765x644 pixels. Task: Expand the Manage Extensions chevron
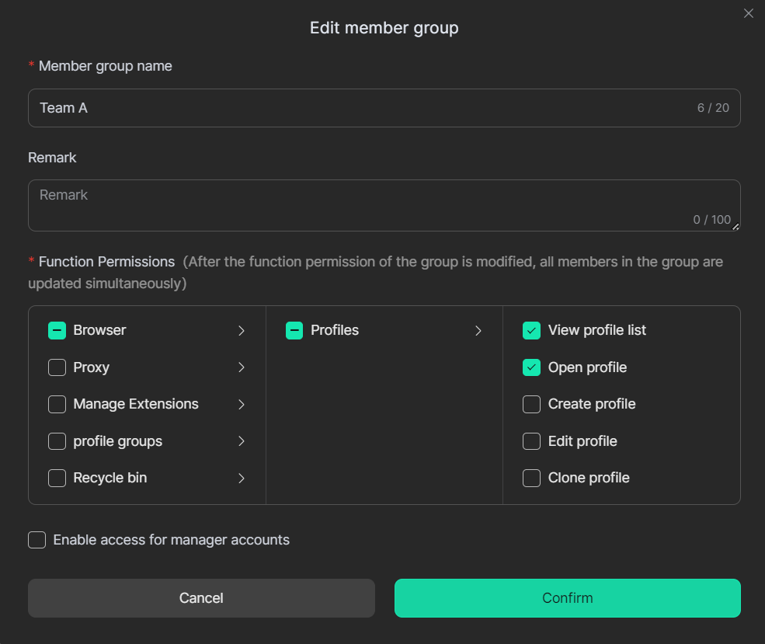click(242, 405)
